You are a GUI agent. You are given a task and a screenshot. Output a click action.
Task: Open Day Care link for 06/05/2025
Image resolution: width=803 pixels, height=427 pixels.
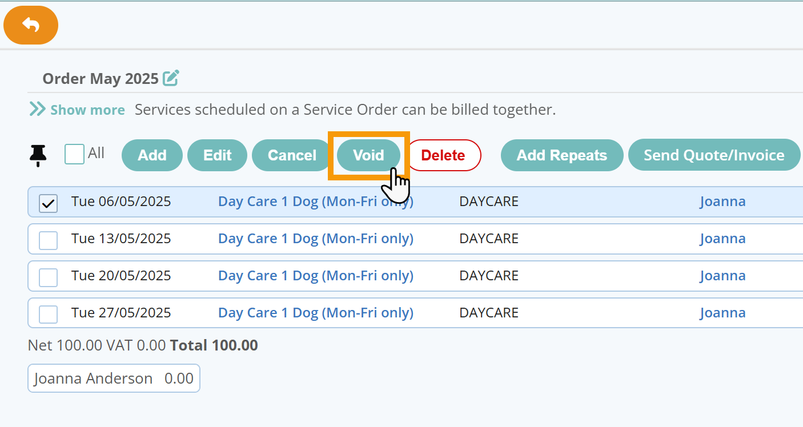pos(316,202)
